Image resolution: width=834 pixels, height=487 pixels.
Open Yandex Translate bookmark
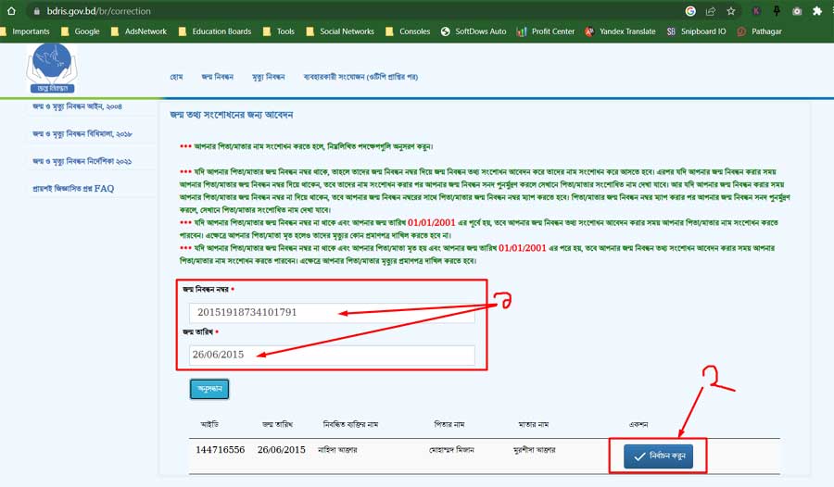coord(621,31)
